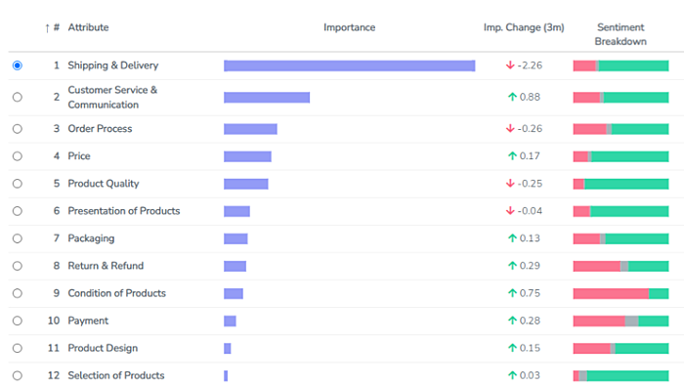
Task: Select the Return & Refund radio button
Action: [x=18, y=266]
